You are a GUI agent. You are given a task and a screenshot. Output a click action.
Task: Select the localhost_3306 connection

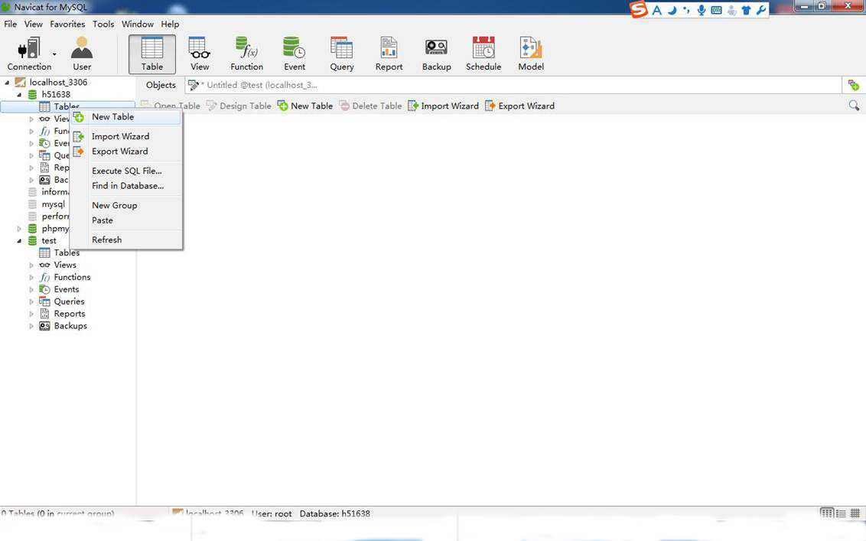50,83
